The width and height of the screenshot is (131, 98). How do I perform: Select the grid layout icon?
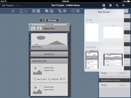point(38,11)
